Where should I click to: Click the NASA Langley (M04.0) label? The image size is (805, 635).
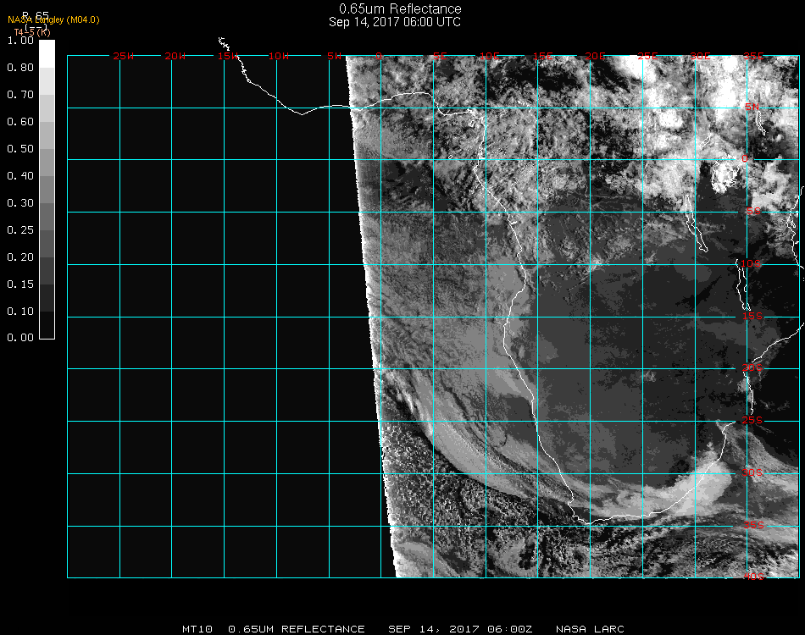pos(53,19)
